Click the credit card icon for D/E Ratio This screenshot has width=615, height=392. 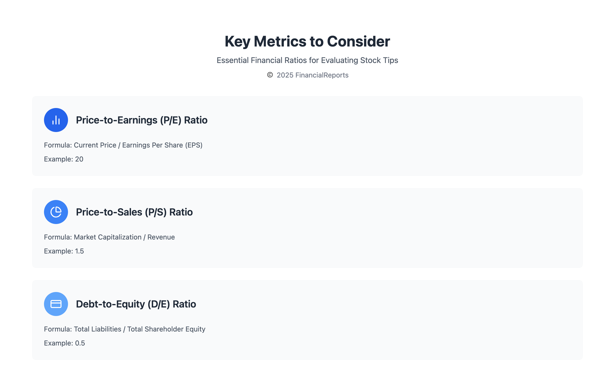(x=56, y=304)
